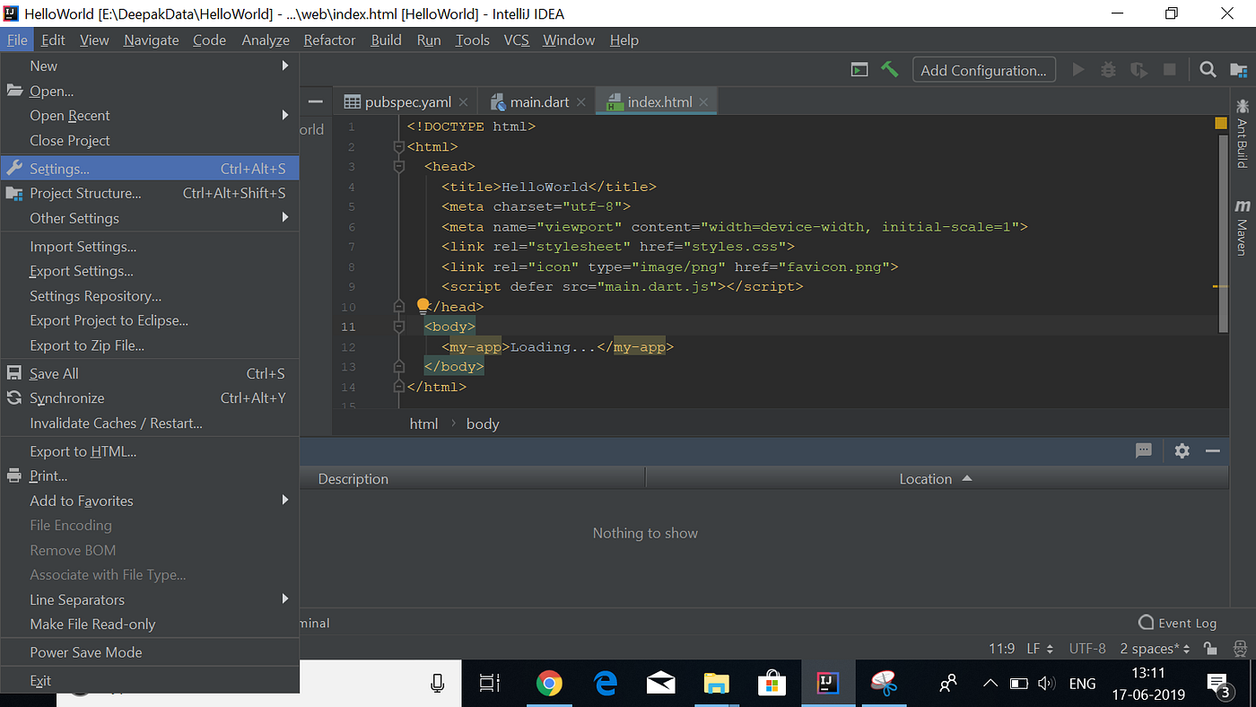
Task: Click the intention bulb beside line 10
Action: click(x=423, y=305)
